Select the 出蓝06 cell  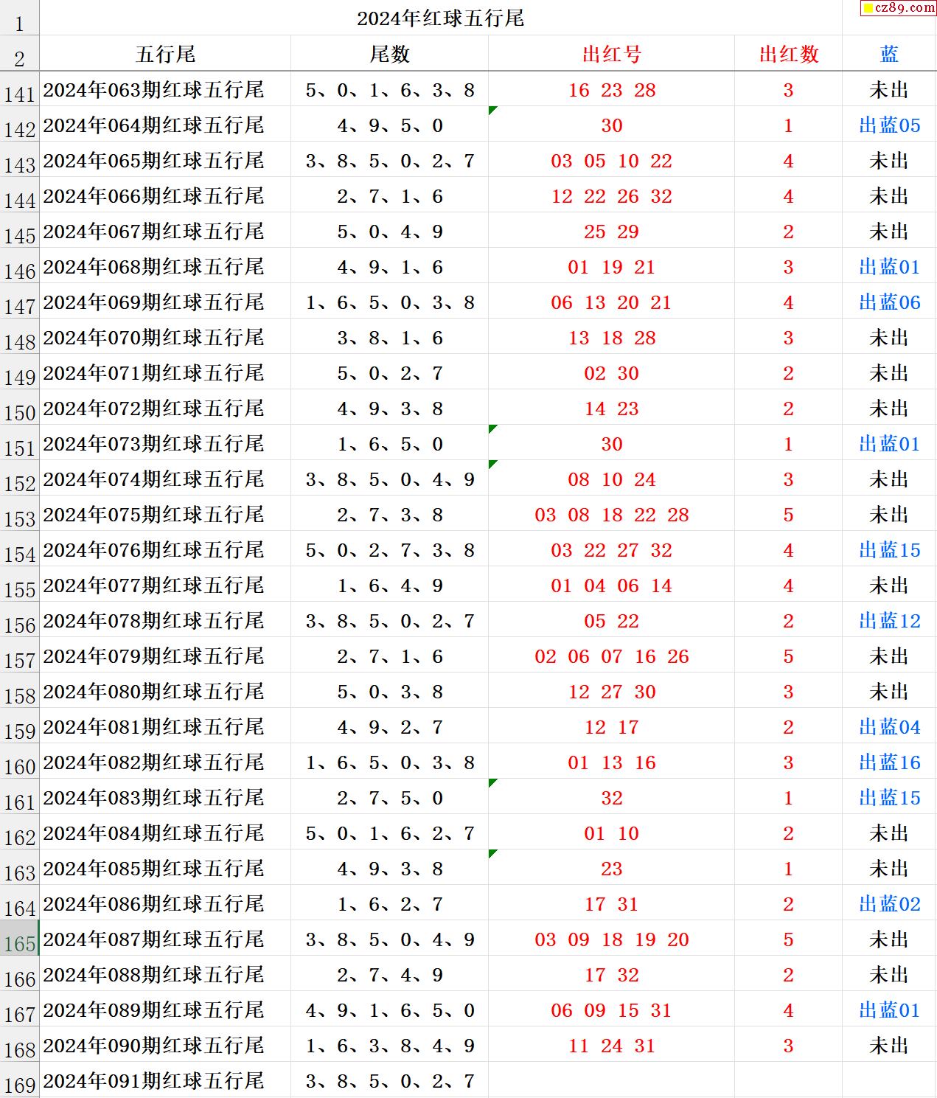tap(889, 302)
